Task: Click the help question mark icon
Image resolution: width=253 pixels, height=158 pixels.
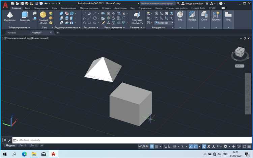Action: click(x=221, y=3)
